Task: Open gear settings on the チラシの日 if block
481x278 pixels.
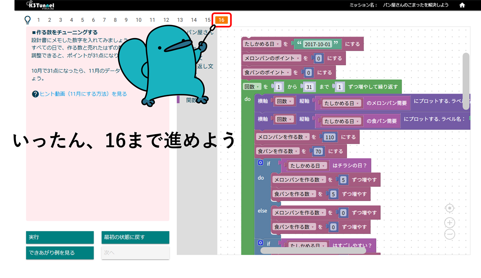Action: [x=260, y=163]
